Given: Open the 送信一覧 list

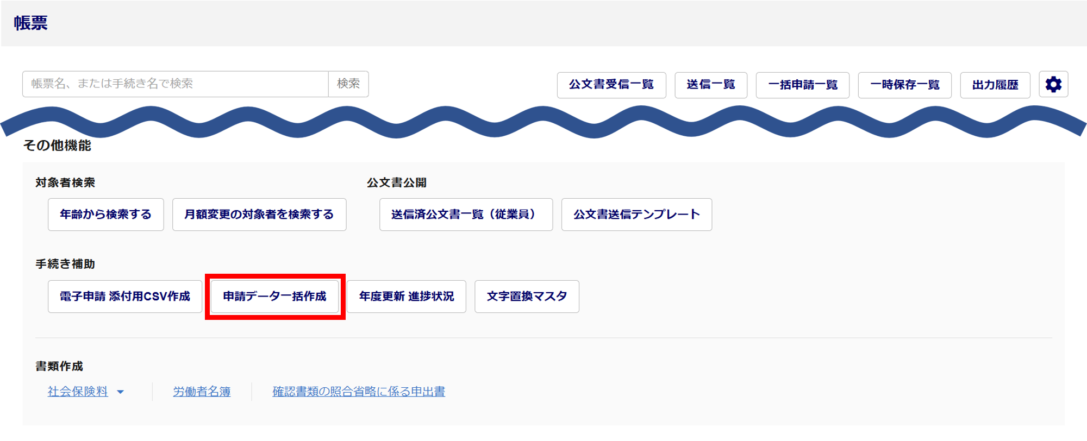Looking at the screenshot, I should click(710, 85).
